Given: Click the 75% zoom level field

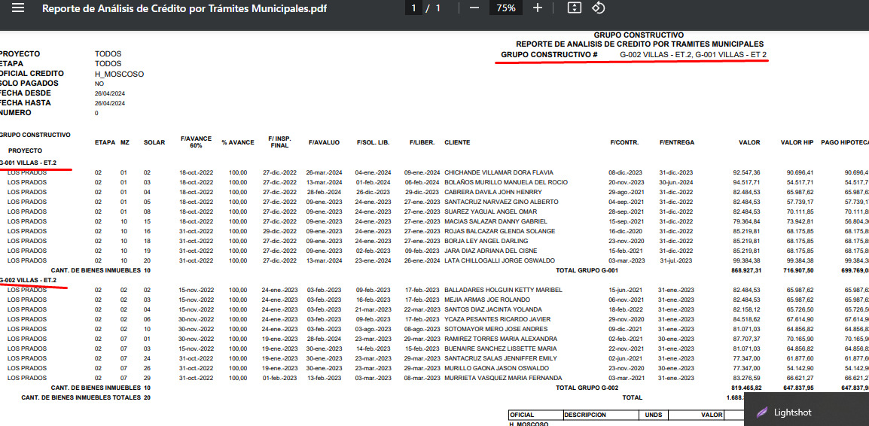Looking at the screenshot, I should [x=505, y=8].
